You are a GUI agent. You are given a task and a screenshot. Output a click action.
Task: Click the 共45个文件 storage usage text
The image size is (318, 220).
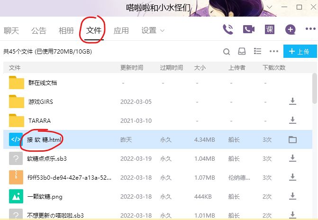pos(48,51)
